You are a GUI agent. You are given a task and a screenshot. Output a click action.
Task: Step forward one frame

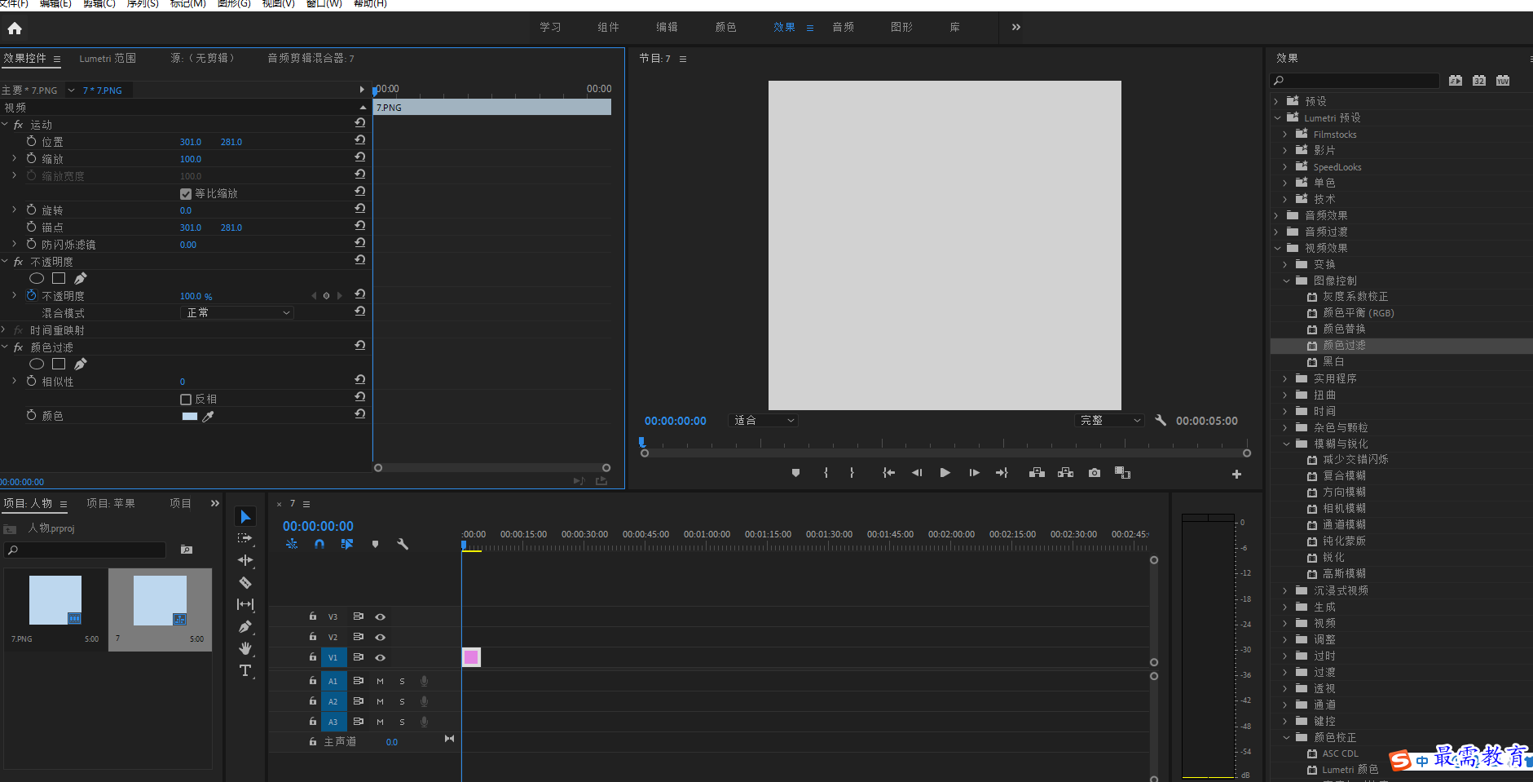tap(974, 473)
